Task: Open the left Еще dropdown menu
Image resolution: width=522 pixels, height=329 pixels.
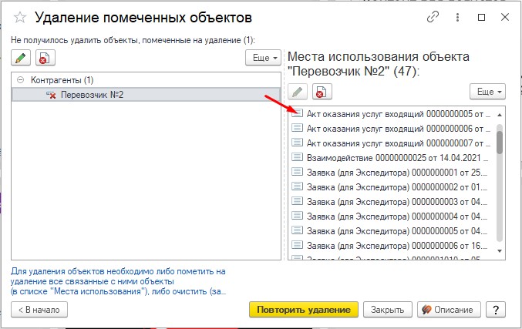Action: [x=264, y=58]
